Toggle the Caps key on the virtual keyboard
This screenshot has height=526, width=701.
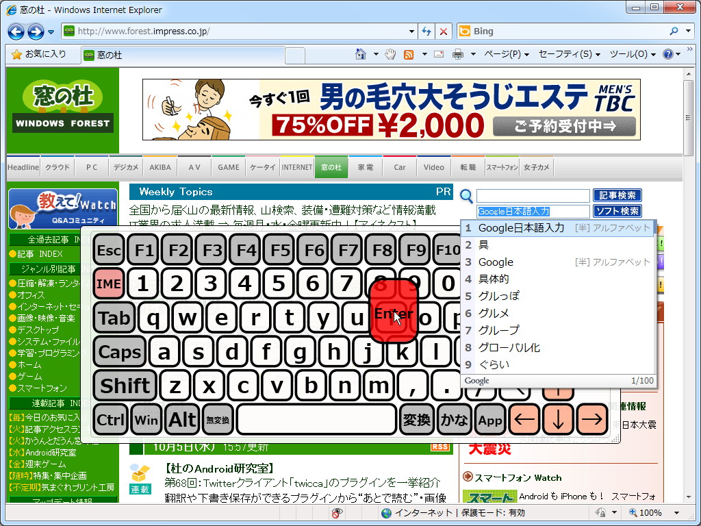pyautogui.click(x=120, y=352)
